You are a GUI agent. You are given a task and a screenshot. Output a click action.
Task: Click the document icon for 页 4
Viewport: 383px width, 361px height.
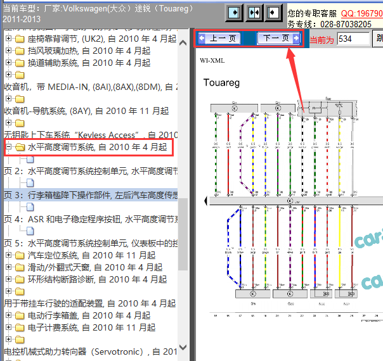click(x=30, y=207)
